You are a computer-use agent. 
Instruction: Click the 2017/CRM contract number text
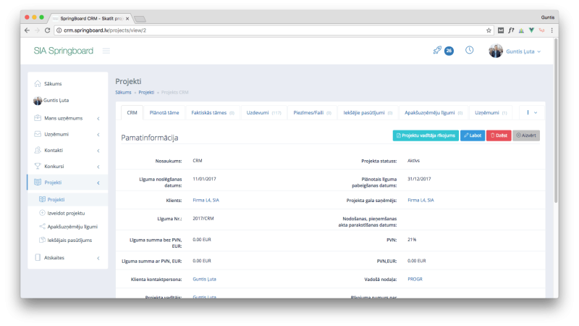coord(203,219)
